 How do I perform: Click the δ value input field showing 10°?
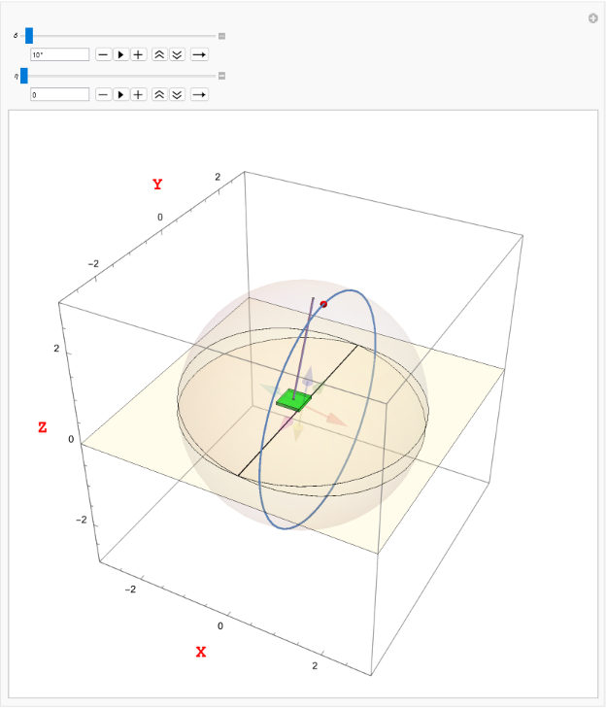pyautogui.click(x=59, y=55)
